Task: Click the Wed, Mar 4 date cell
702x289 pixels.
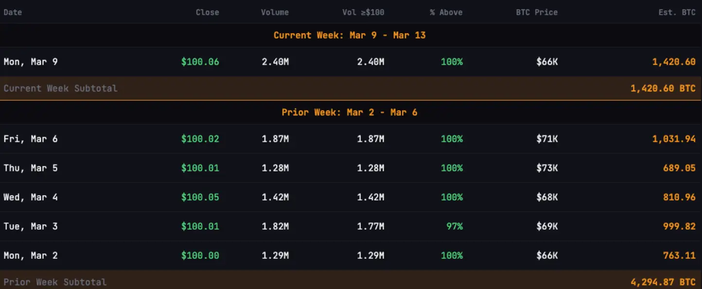Action: [x=31, y=197]
